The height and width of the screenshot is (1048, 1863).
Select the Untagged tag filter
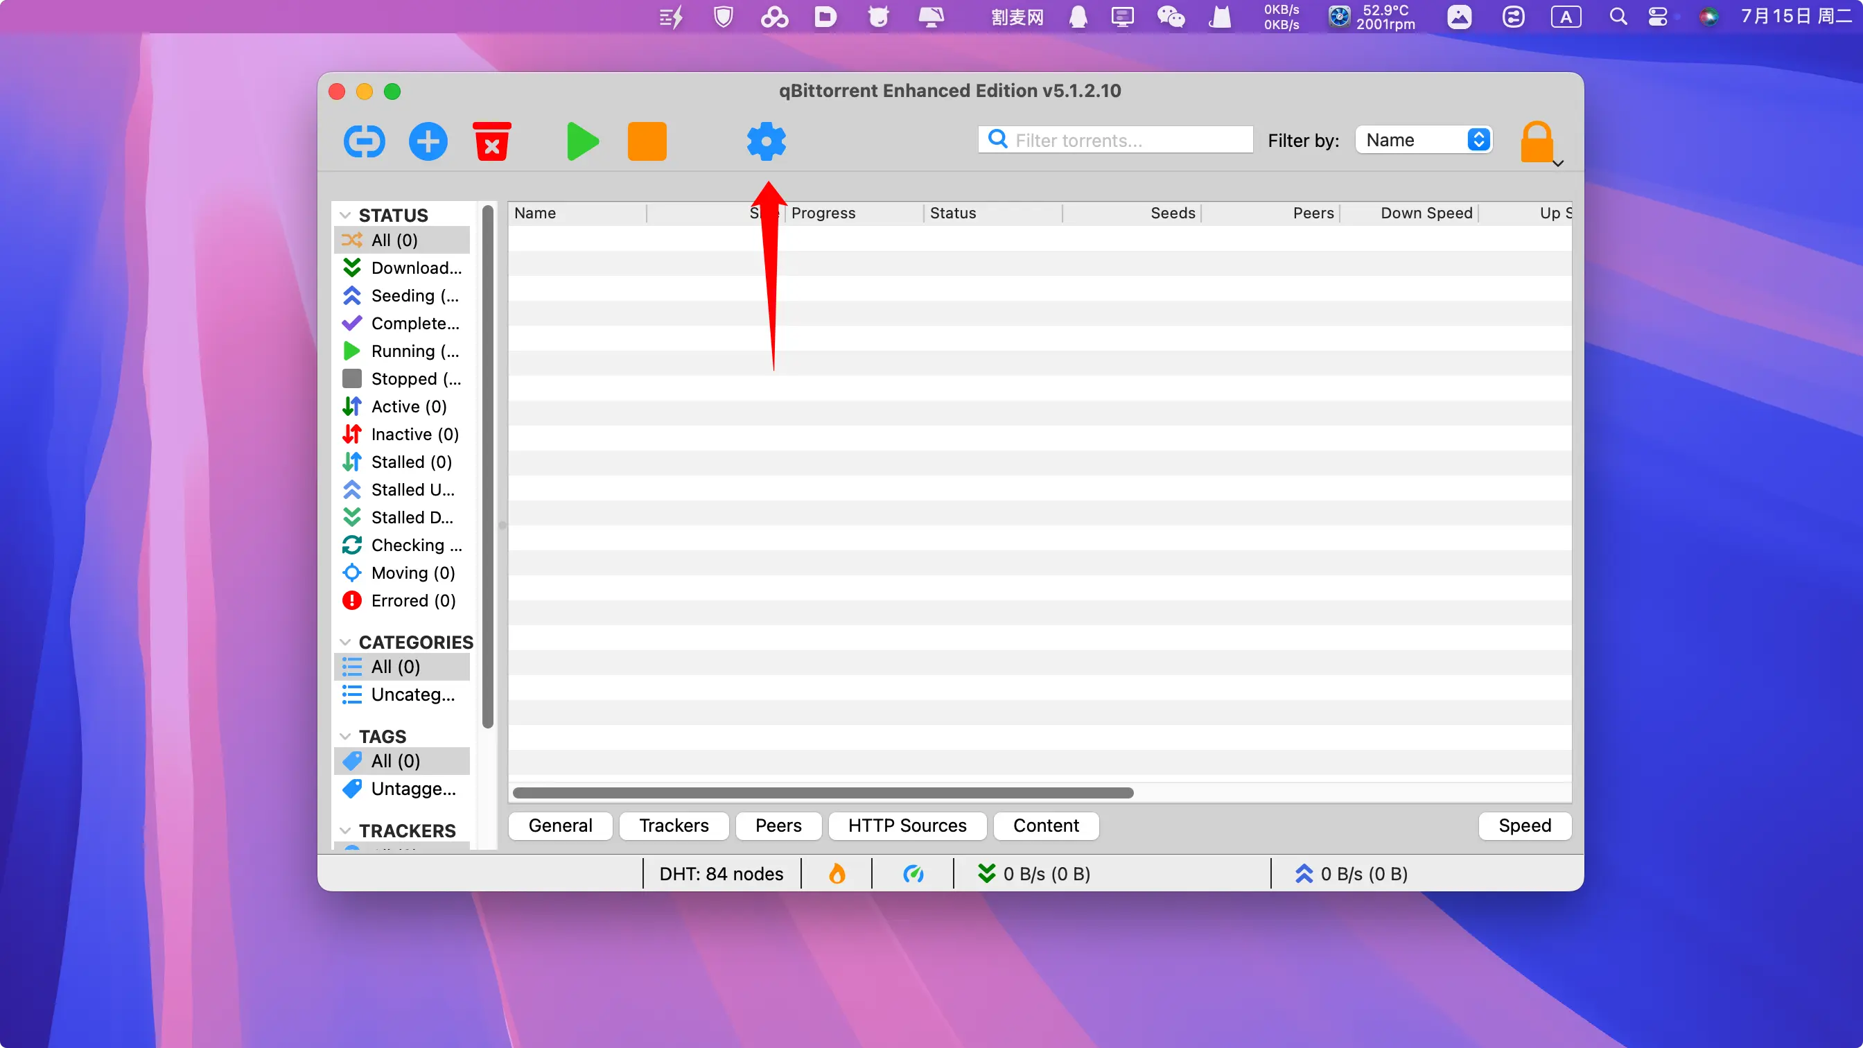(402, 789)
